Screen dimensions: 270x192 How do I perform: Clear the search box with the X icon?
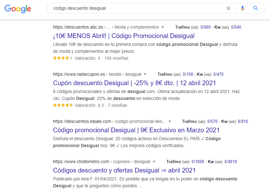[228, 8]
